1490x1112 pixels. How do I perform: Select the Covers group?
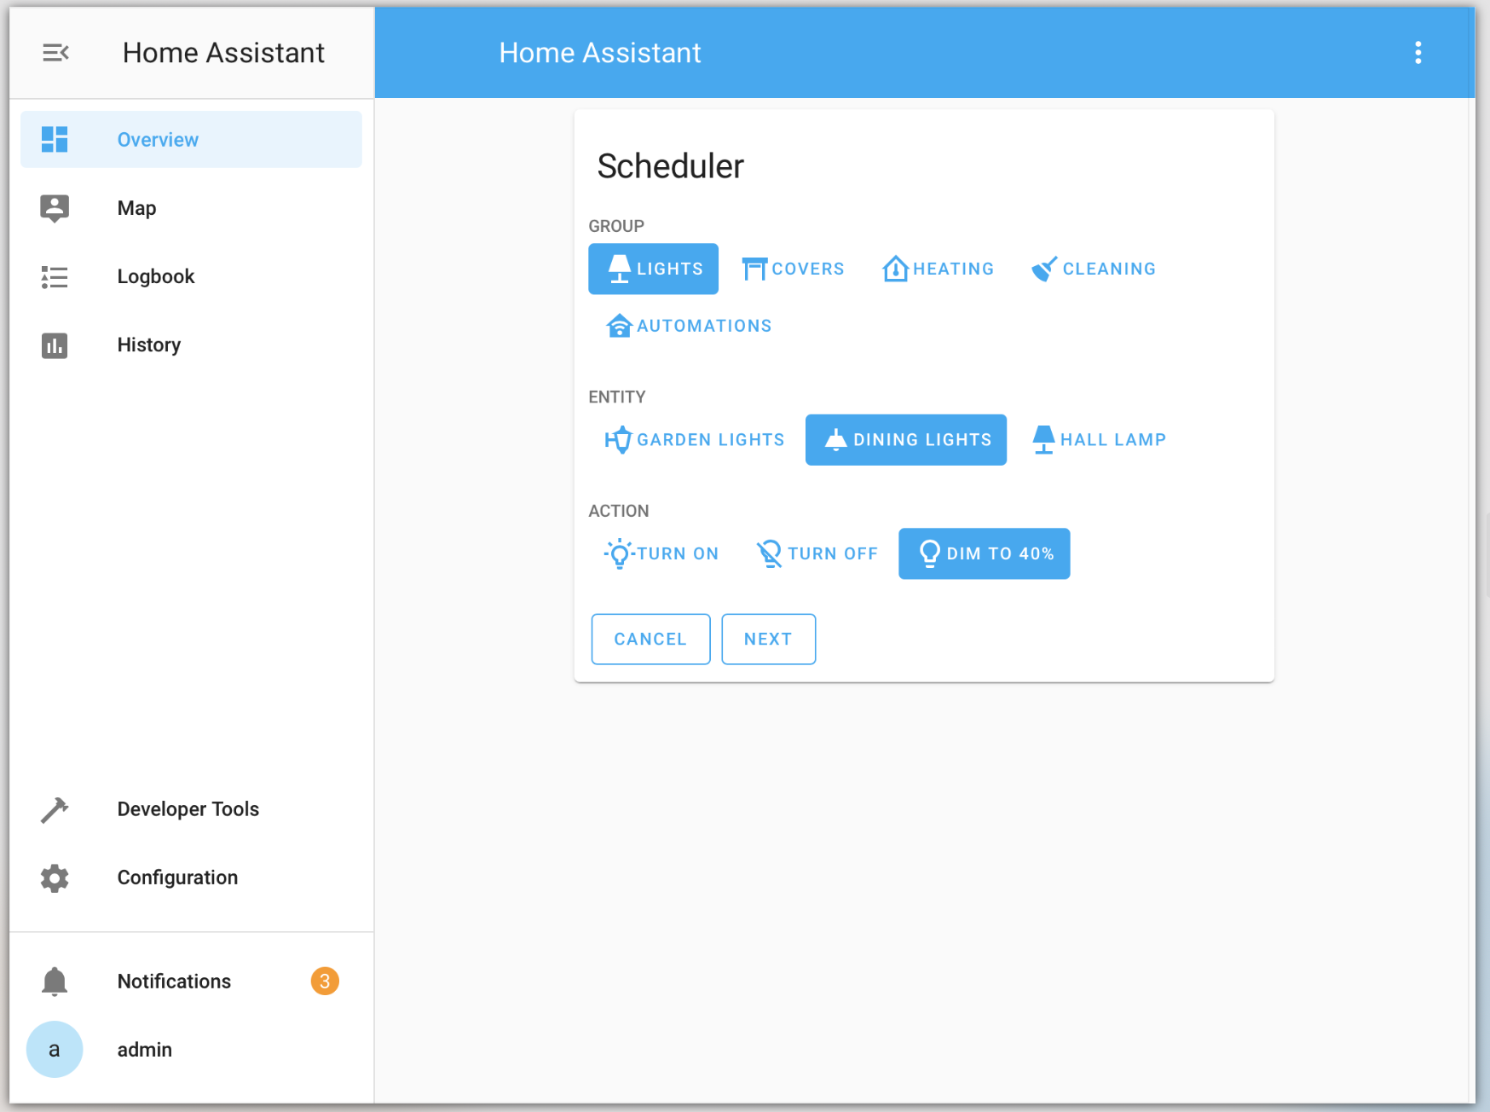pos(793,269)
